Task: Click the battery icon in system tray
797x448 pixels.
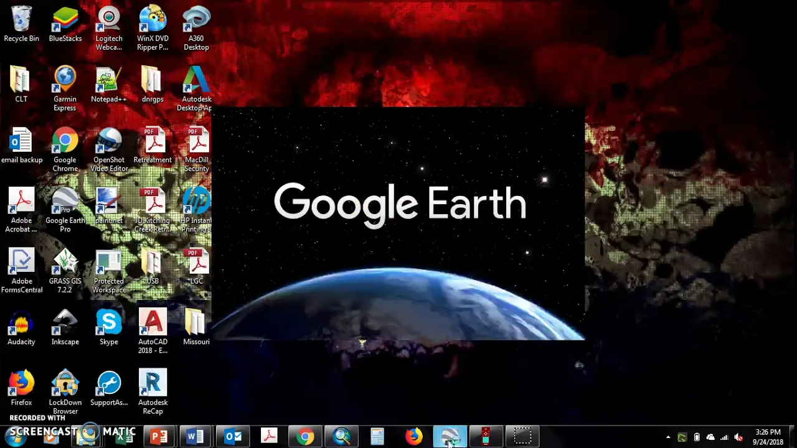Action: 697,437
